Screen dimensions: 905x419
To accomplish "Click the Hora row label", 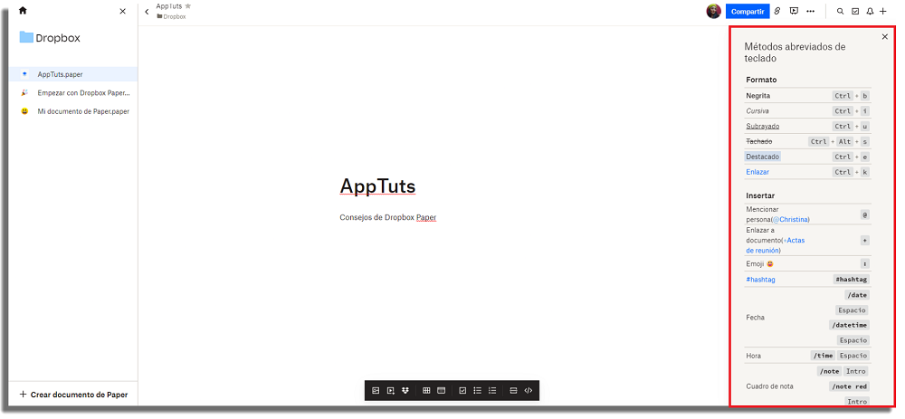I will point(753,356).
